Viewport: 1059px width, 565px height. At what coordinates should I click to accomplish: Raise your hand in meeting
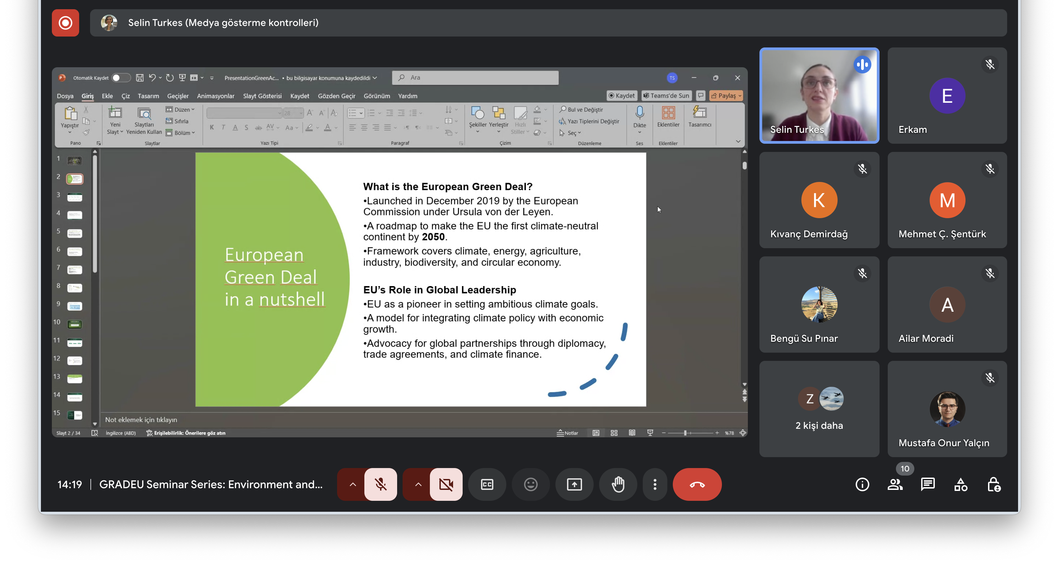pyautogui.click(x=618, y=484)
